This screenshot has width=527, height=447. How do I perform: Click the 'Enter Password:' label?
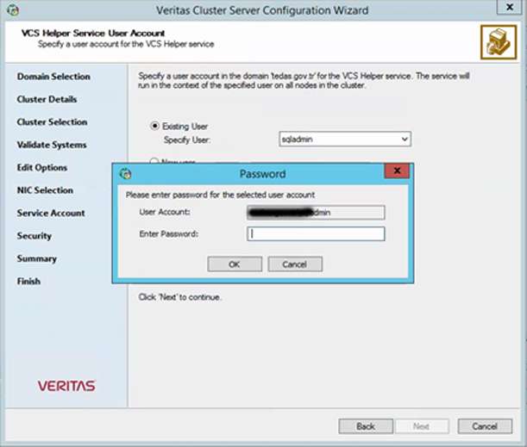(169, 233)
